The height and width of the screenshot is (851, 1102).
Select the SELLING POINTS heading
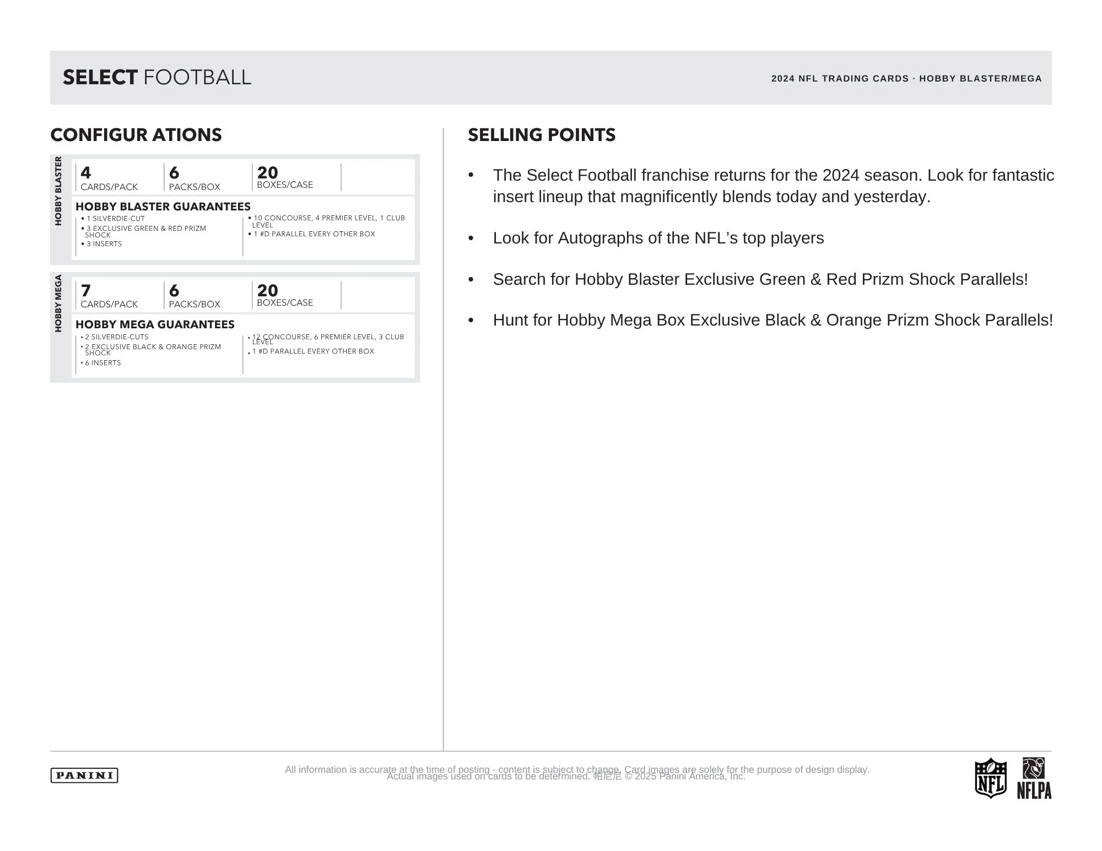tap(542, 135)
